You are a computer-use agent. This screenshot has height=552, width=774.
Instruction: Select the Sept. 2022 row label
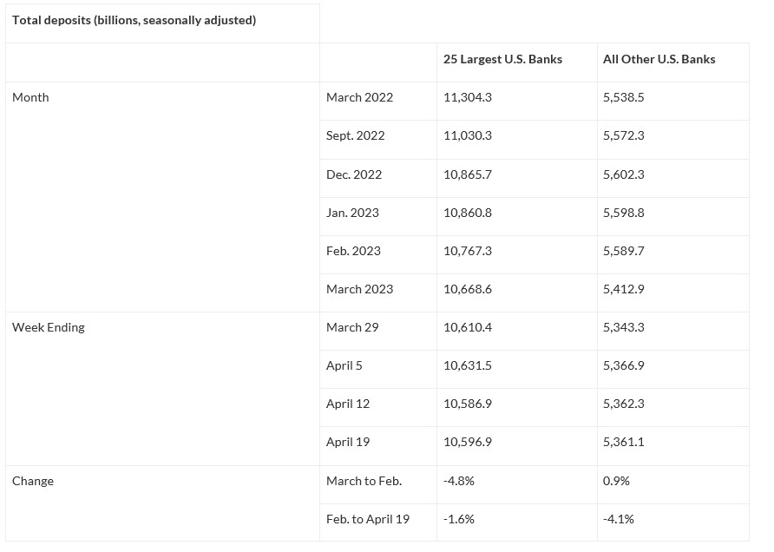[x=355, y=135]
